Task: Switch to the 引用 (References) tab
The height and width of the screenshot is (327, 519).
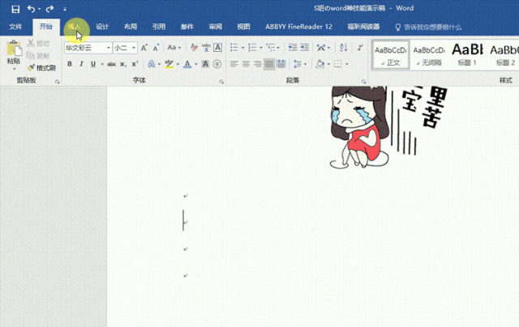Action: (159, 27)
